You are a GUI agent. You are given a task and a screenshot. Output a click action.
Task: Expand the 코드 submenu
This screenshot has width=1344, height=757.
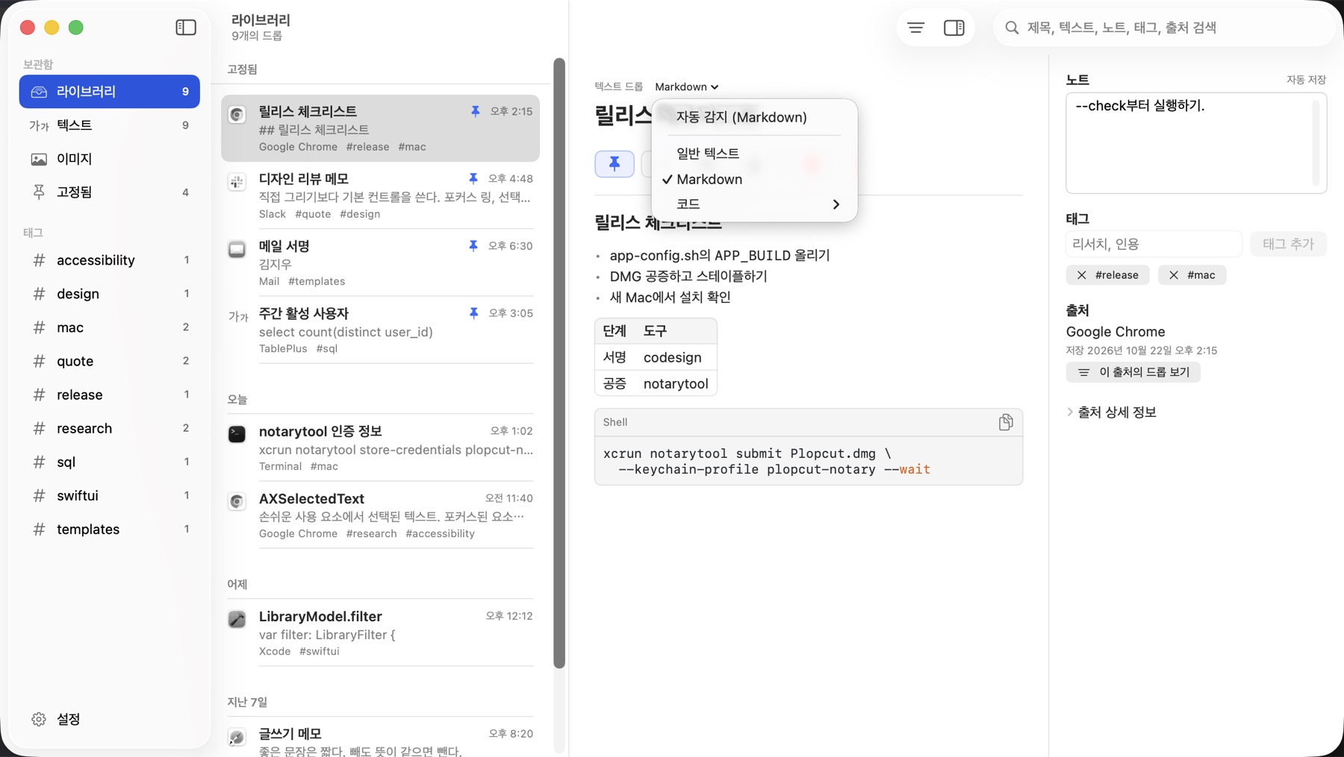coord(754,204)
